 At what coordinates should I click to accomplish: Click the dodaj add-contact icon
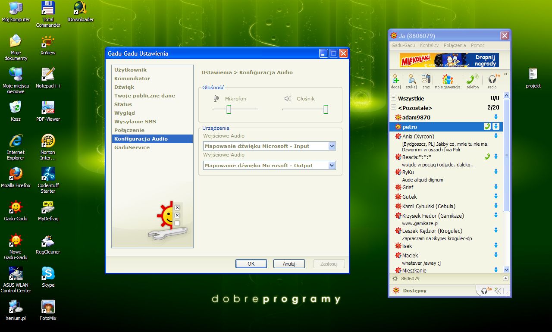click(396, 81)
